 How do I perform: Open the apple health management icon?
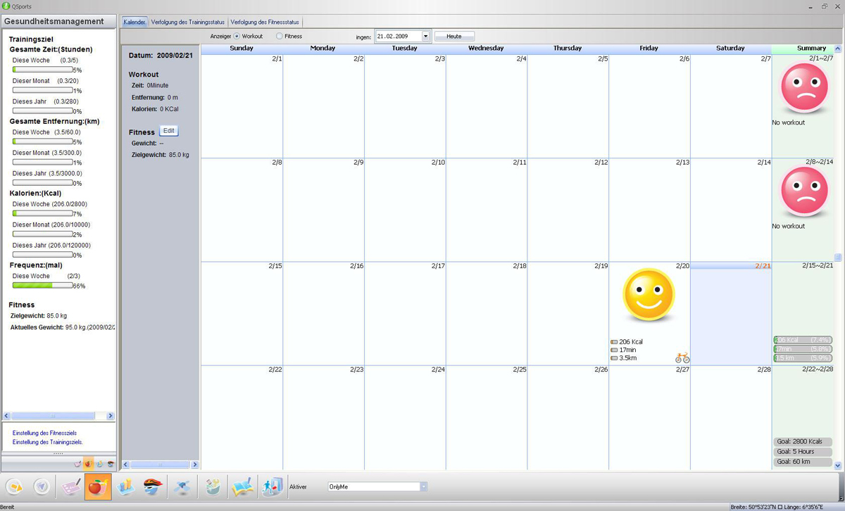click(x=98, y=486)
